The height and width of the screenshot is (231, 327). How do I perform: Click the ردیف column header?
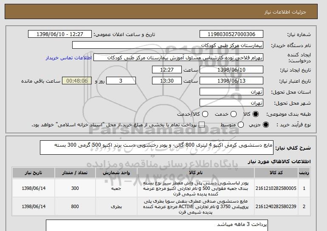(x=304, y=173)
